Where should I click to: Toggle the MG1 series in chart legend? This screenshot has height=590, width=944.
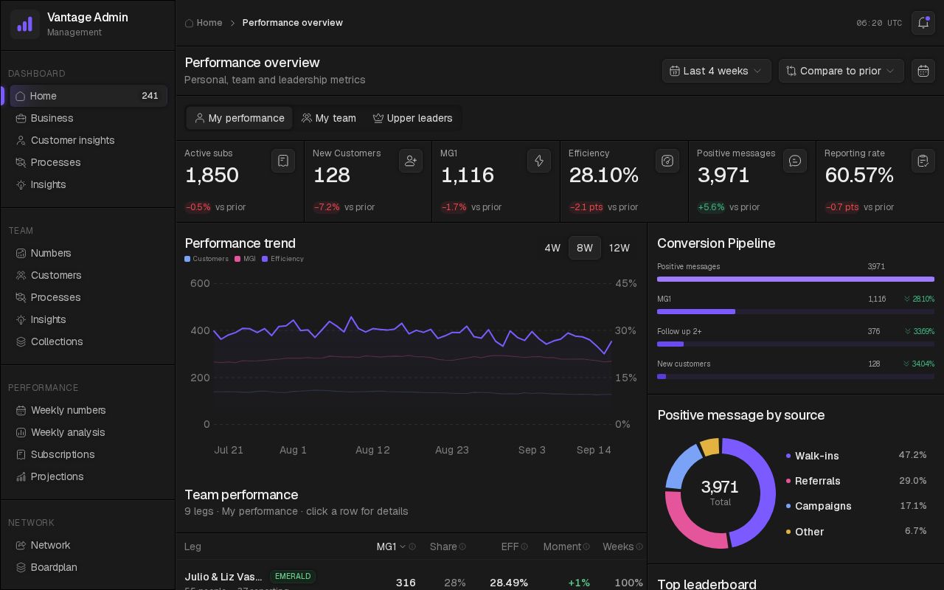tap(245, 259)
